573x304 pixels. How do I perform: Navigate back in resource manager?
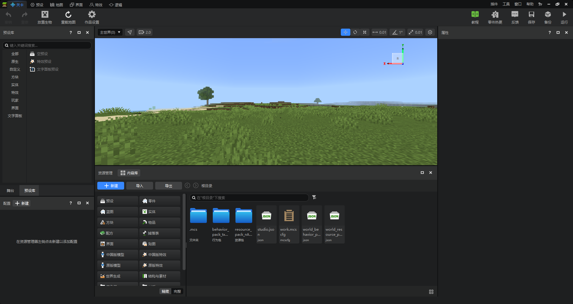coord(187,185)
